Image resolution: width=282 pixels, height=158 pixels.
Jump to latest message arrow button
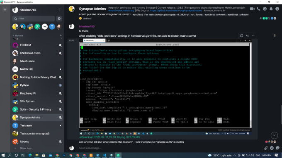[x=274, y=135]
